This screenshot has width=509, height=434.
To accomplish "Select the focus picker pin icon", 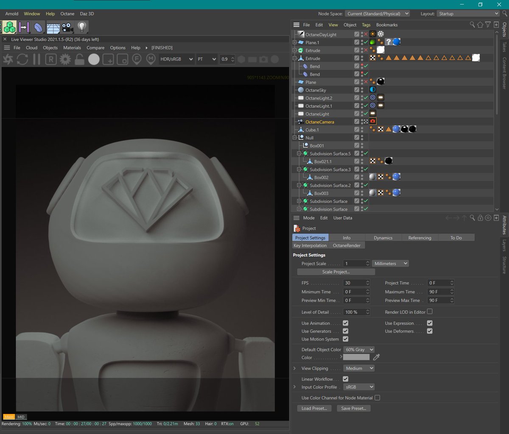I will 136,59.
